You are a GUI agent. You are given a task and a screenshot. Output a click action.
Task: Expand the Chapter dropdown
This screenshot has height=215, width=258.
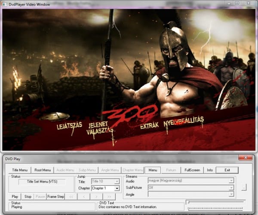117,188
